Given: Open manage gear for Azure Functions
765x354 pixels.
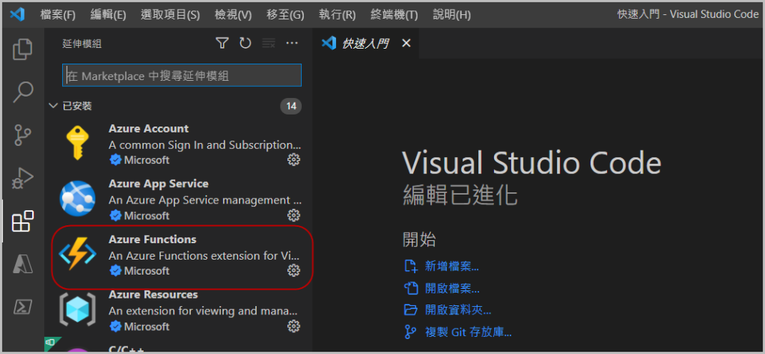Looking at the screenshot, I should pos(293,270).
